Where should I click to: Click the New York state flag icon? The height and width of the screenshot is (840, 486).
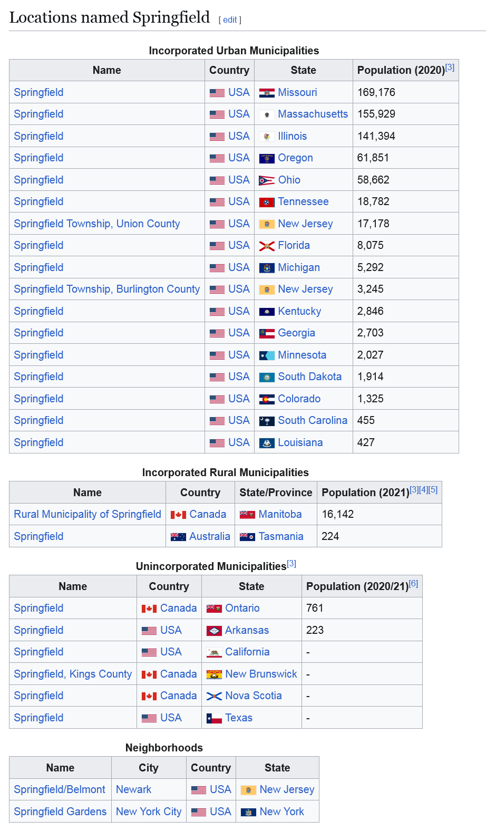tap(248, 812)
